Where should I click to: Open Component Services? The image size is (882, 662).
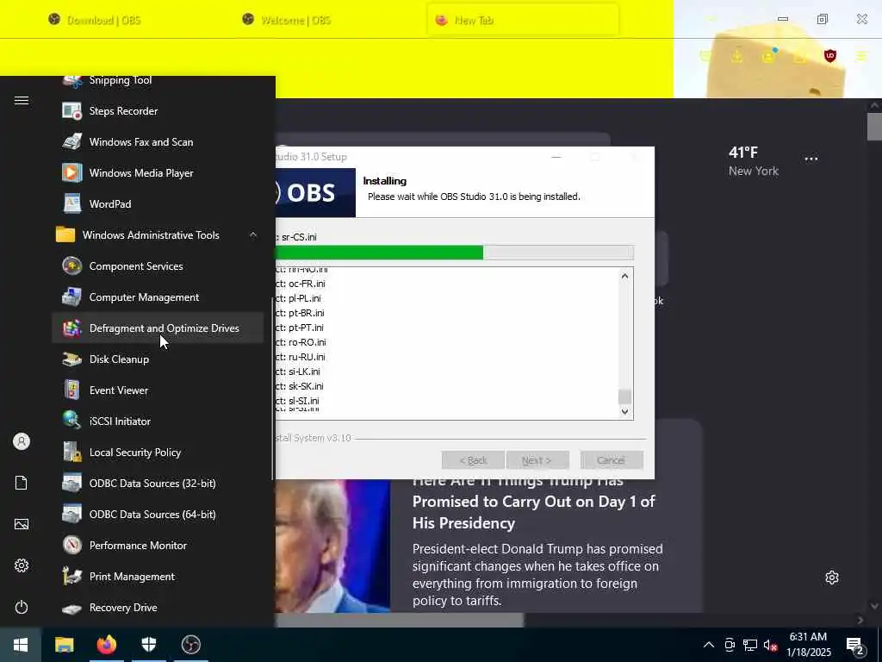pos(158,266)
